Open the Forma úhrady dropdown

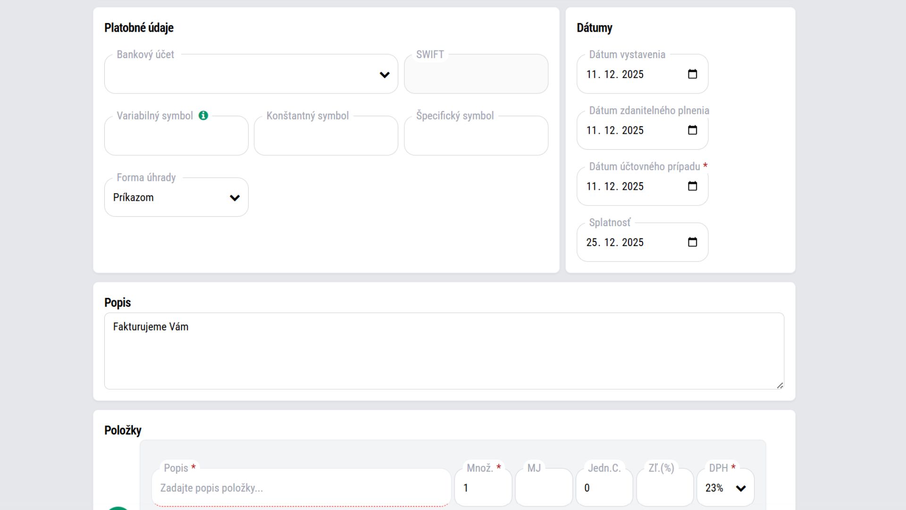coord(176,197)
